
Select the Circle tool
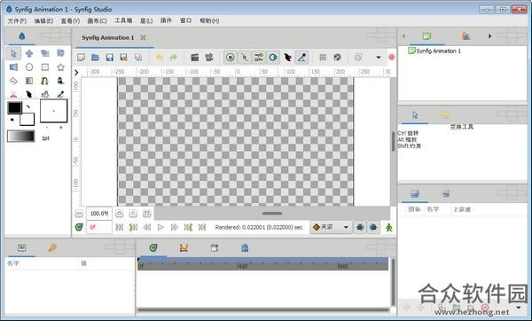click(29, 67)
